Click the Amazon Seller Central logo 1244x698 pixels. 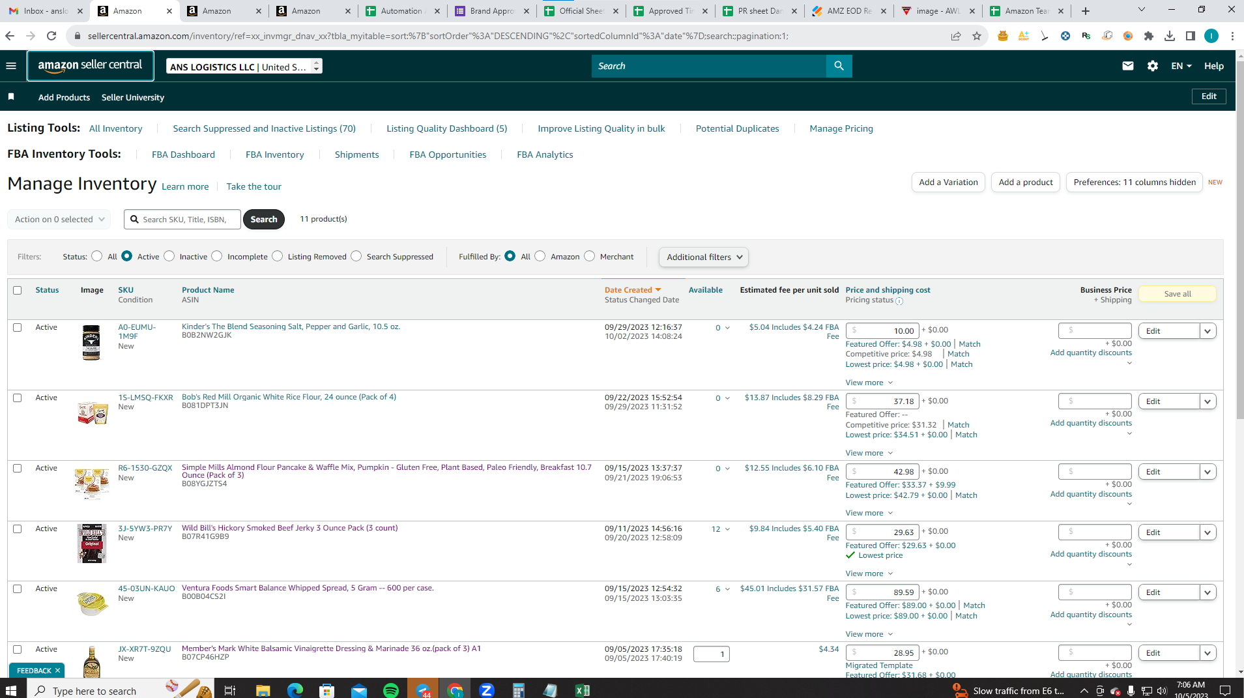tap(91, 66)
